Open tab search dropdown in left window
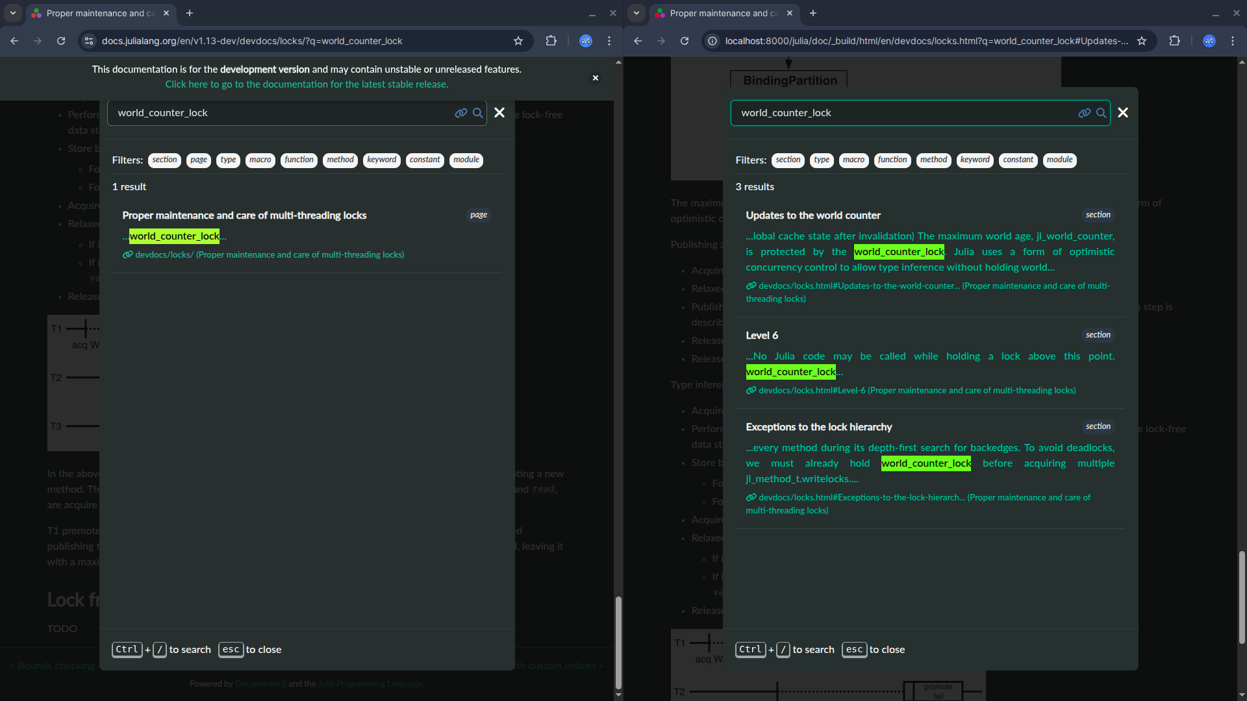 pyautogui.click(x=13, y=13)
